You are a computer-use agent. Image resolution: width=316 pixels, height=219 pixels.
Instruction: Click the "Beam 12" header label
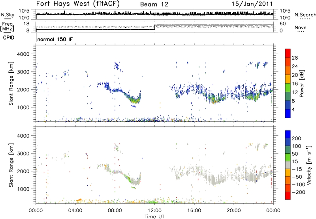point(154,4)
